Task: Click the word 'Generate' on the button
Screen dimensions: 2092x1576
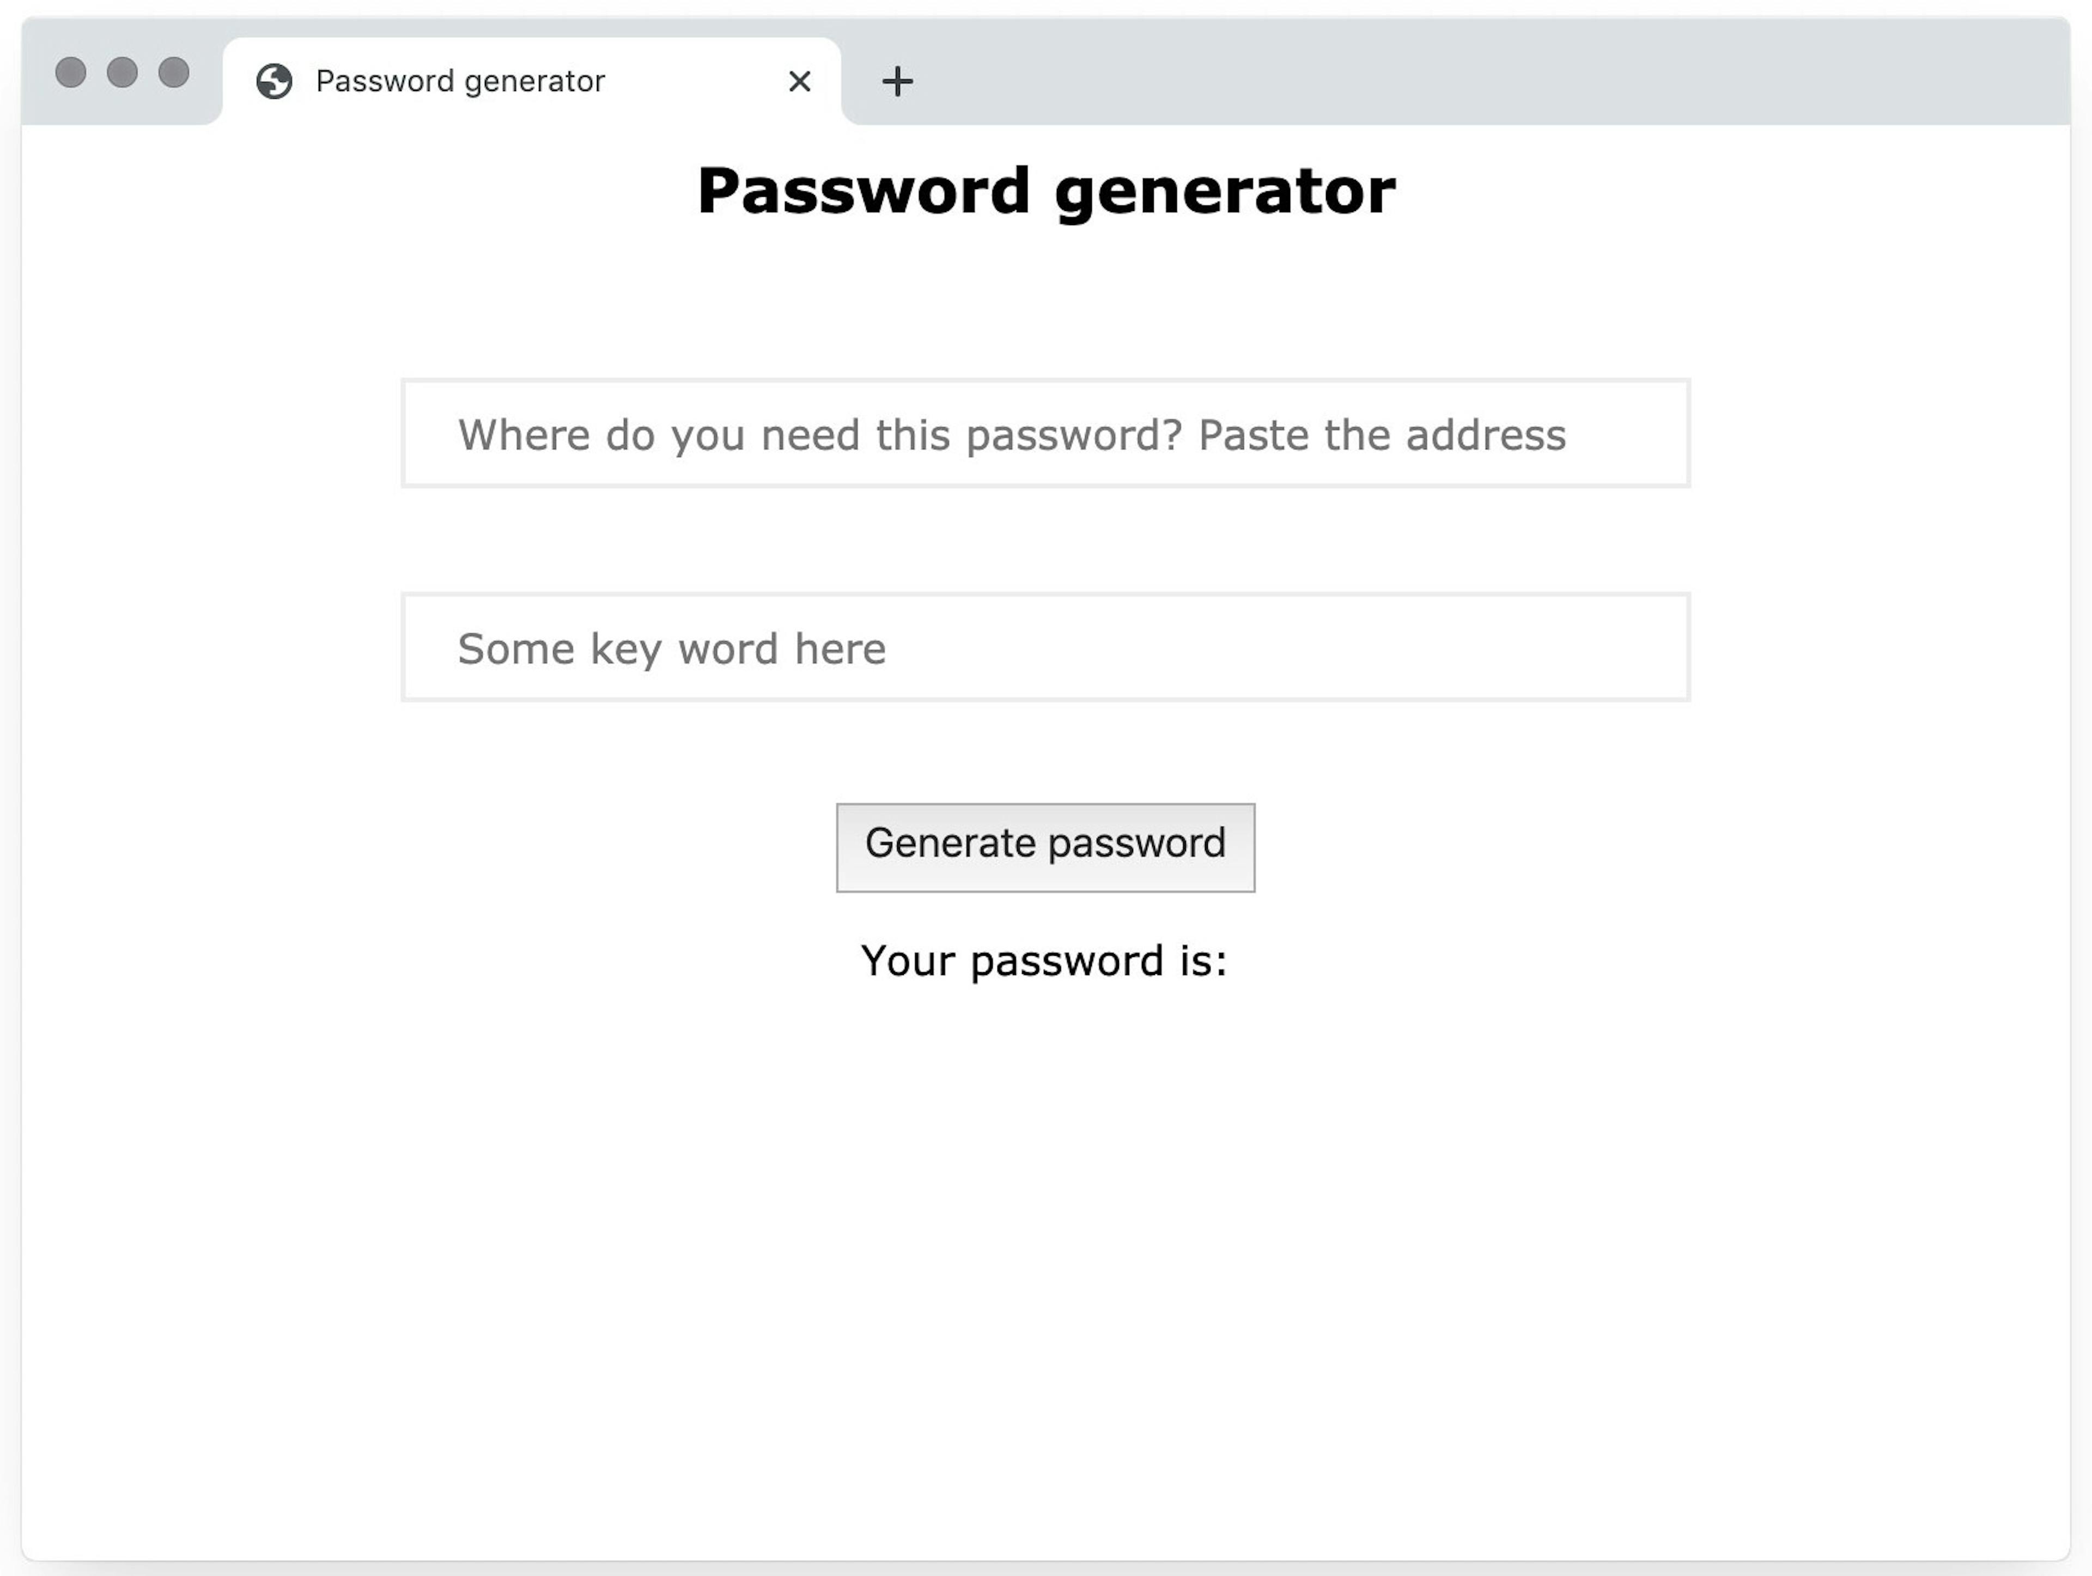Action: [x=951, y=843]
